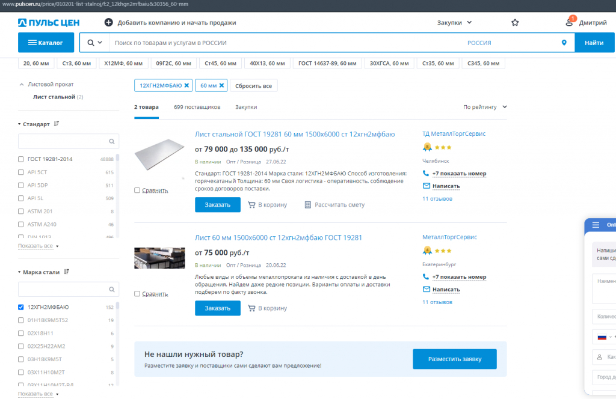The image size is (616, 399).
Task: Click cart icon of second product
Action: click(251, 308)
